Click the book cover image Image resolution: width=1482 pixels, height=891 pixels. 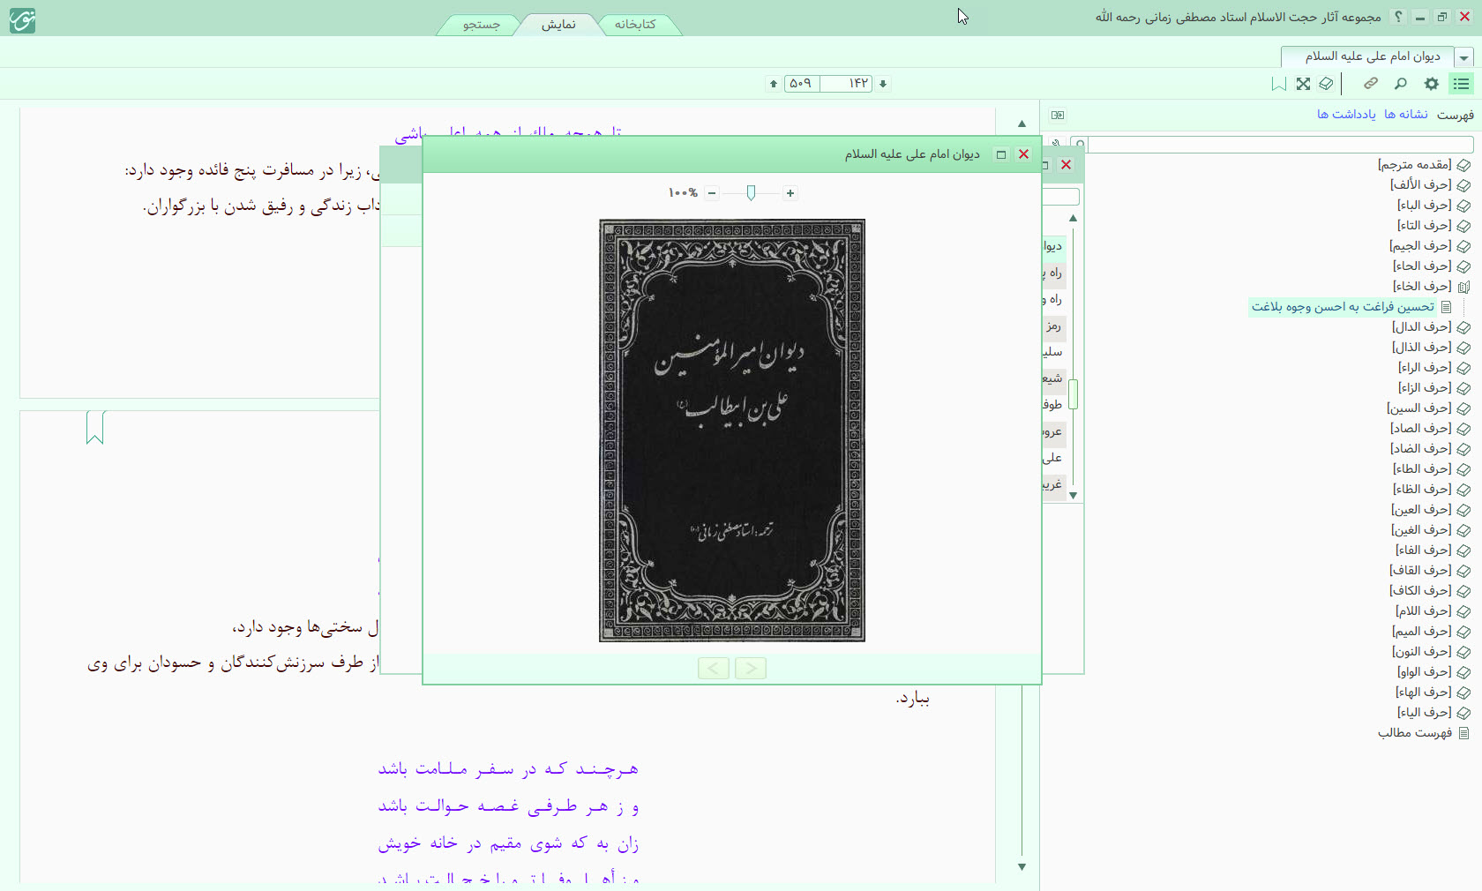click(x=732, y=430)
